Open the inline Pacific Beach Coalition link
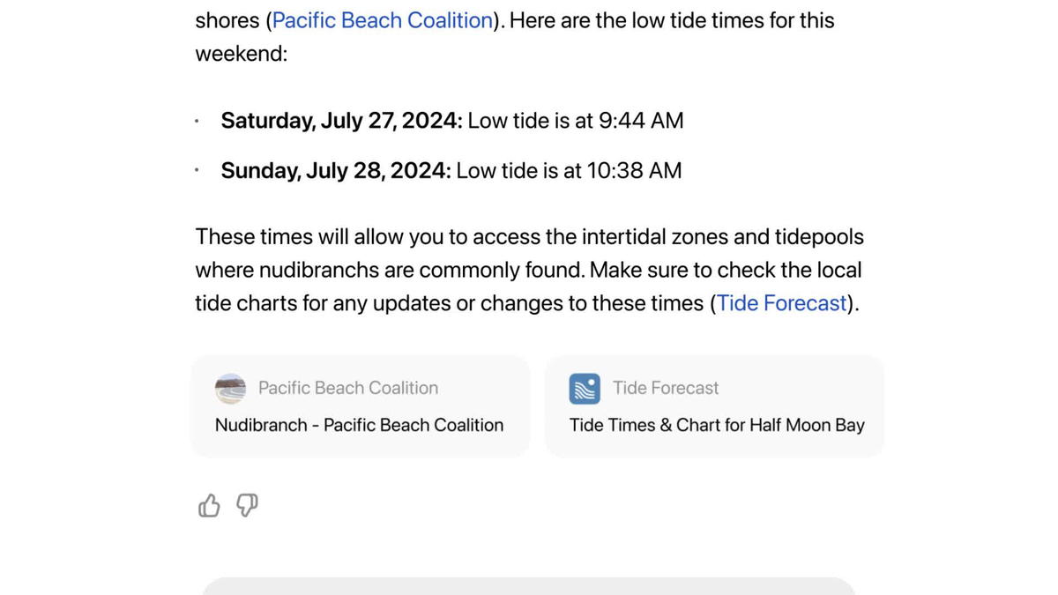The height and width of the screenshot is (595, 1058). coord(382,20)
